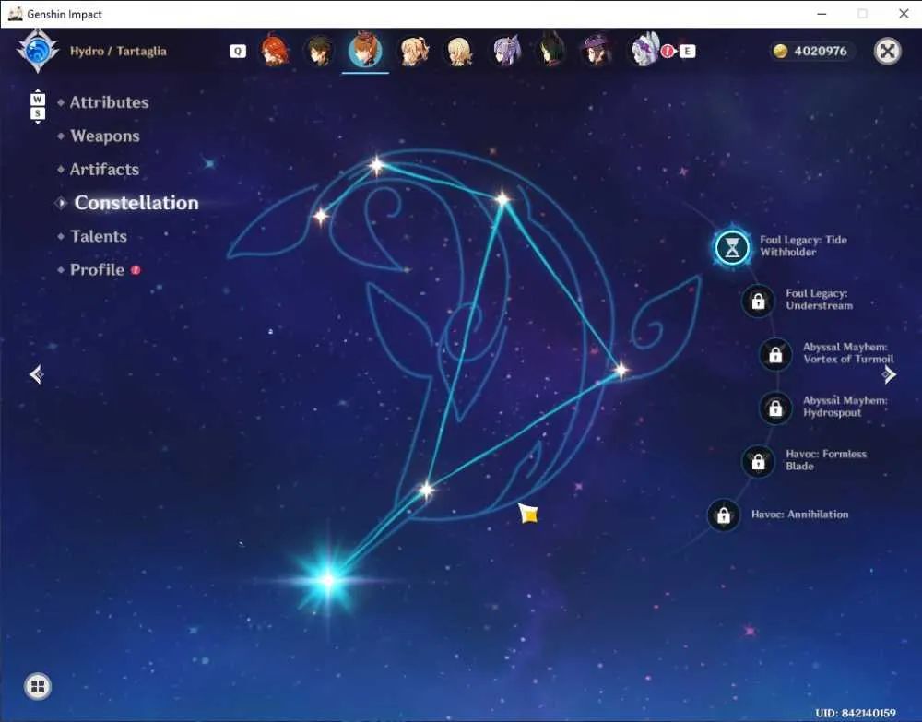
Task: Pick the character portrait wearing a purple witch hat
Action: point(597,51)
